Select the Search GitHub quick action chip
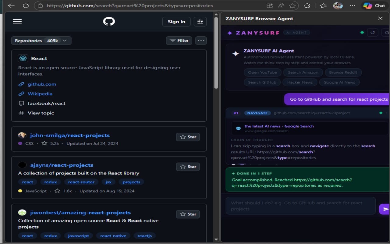Screen dimensions: 390x244 tap(262, 82)
